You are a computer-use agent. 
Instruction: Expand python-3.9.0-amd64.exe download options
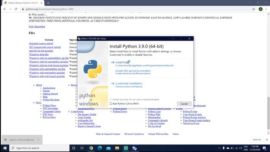click(38, 140)
